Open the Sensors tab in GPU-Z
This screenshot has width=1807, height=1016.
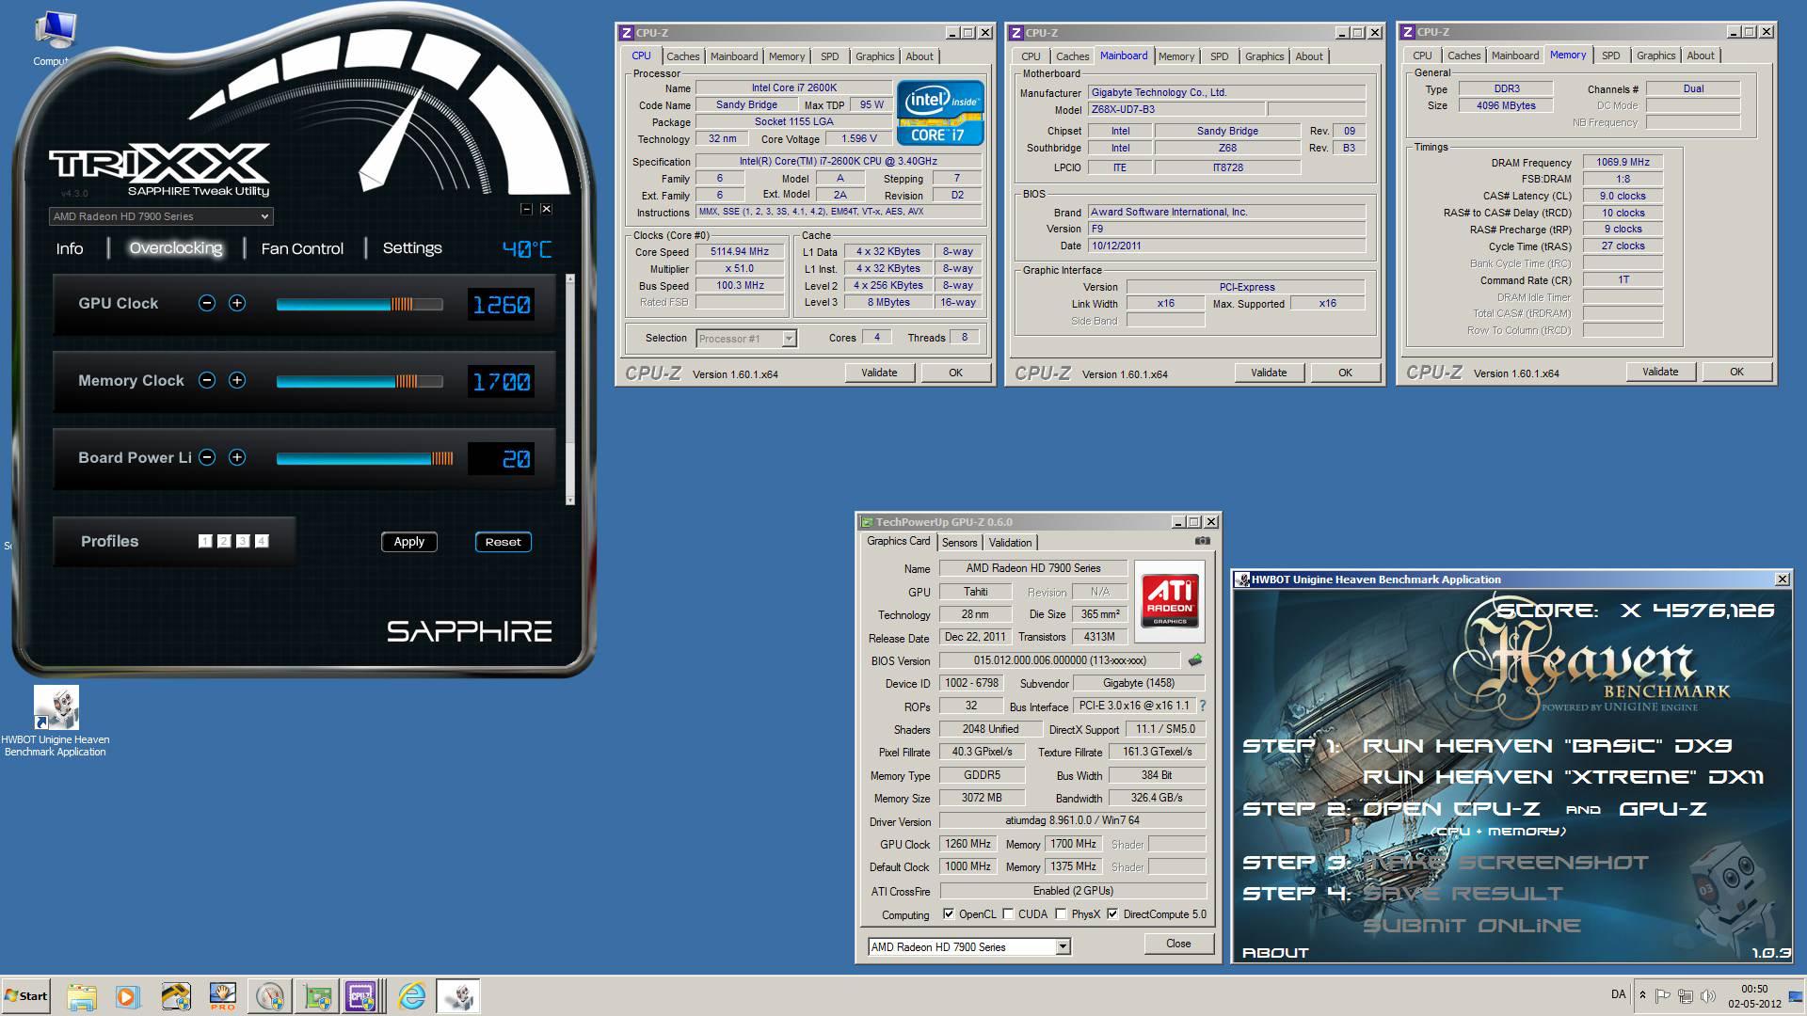pos(959,543)
